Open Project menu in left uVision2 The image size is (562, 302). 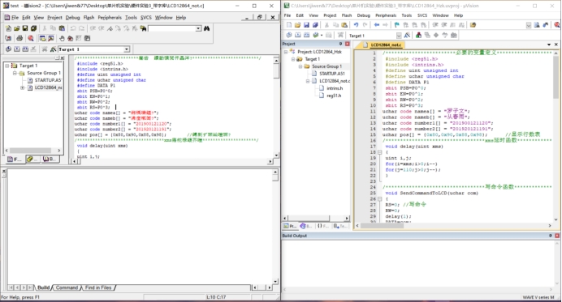tap(54, 18)
